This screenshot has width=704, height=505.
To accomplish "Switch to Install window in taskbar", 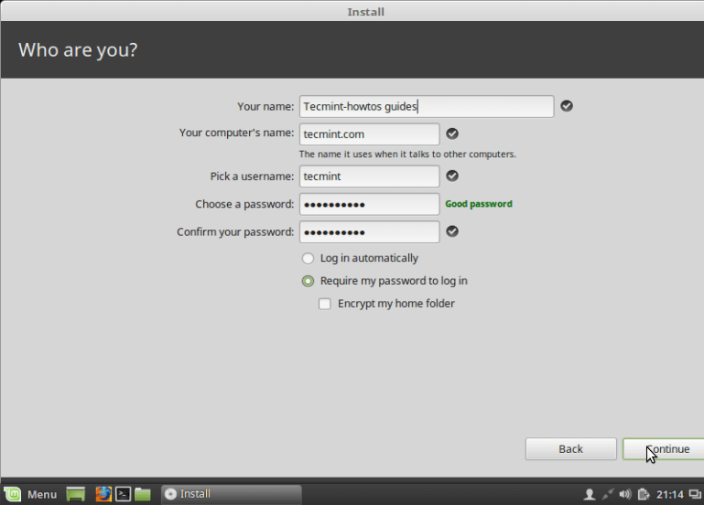I will click(x=232, y=494).
